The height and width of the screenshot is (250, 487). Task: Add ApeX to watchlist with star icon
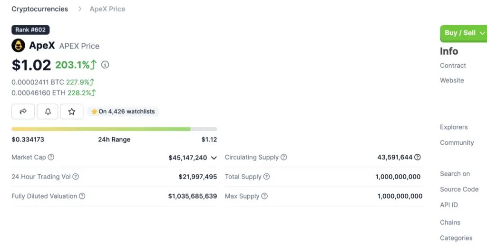coord(72,111)
